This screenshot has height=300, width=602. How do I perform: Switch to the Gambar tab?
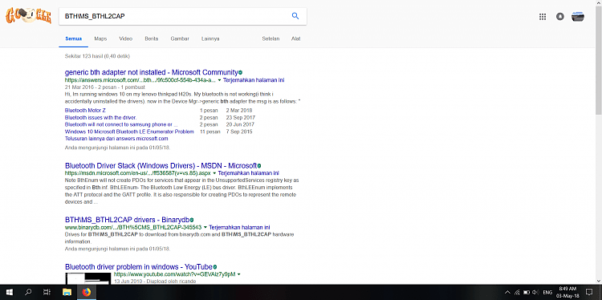tap(180, 39)
